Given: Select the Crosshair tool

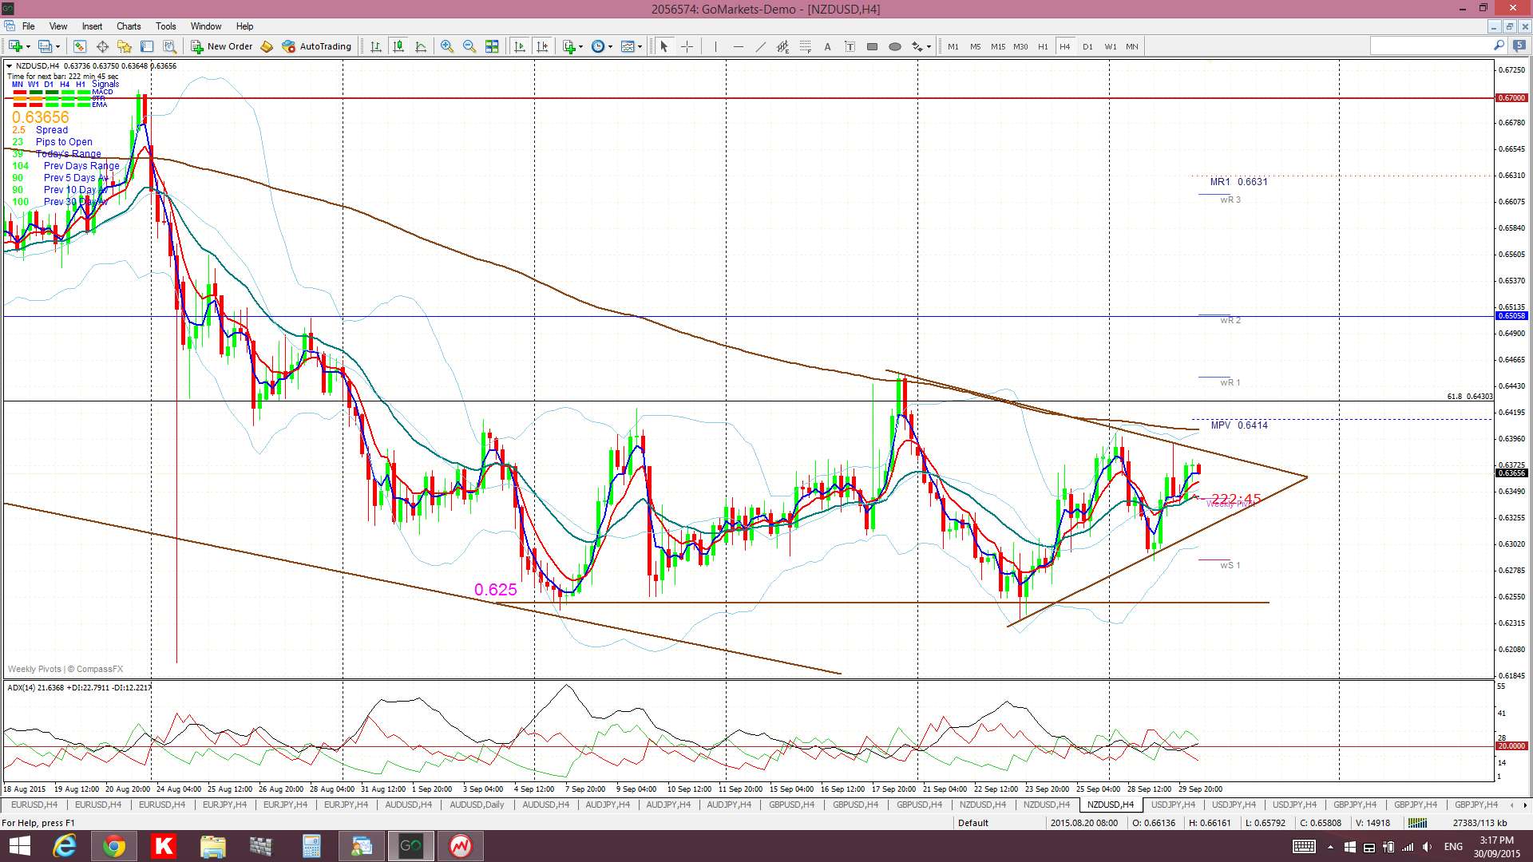Looking at the screenshot, I should [x=687, y=46].
